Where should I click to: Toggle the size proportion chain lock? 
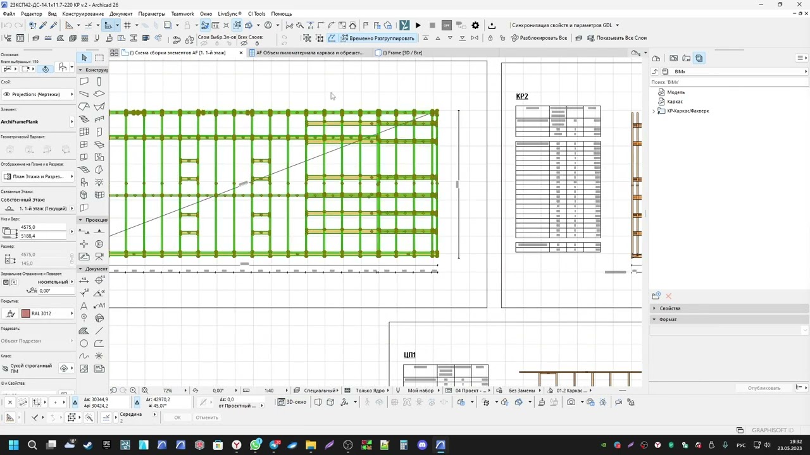click(x=72, y=259)
